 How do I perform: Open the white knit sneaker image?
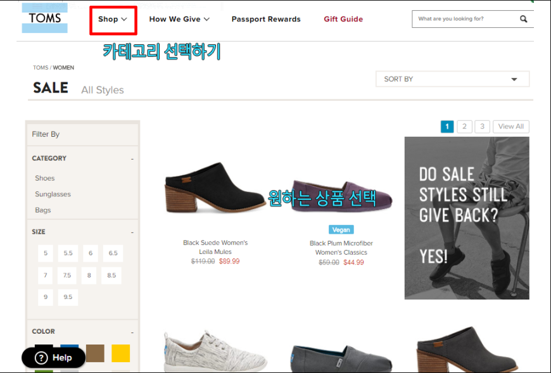tap(215, 351)
